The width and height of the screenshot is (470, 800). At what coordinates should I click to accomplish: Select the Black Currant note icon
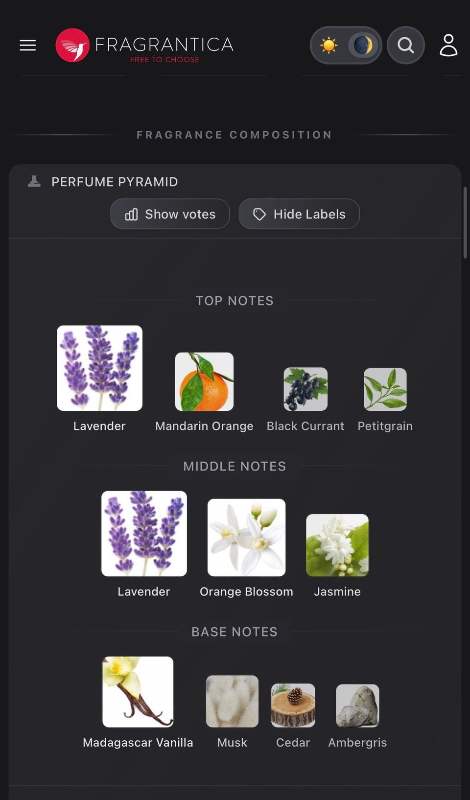305,389
